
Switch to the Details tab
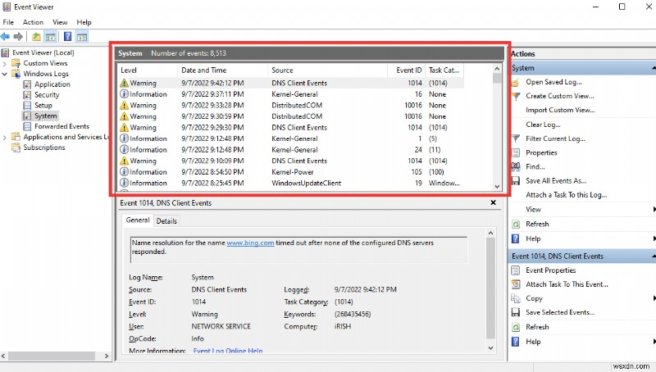[166, 220]
